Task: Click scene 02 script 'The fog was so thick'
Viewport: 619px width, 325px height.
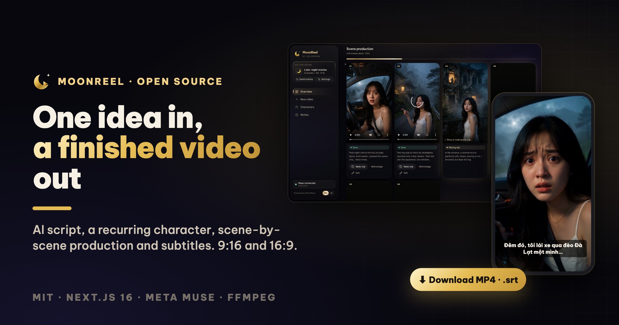Action: pos(416,156)
